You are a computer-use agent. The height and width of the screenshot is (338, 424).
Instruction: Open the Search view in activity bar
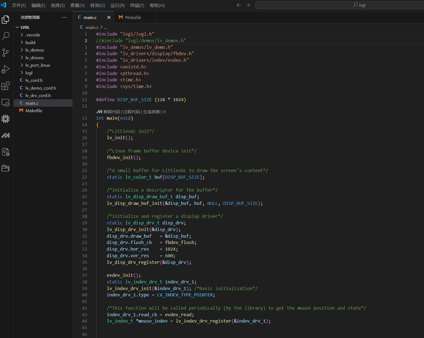pyautogui.click(x=6, y=36)
